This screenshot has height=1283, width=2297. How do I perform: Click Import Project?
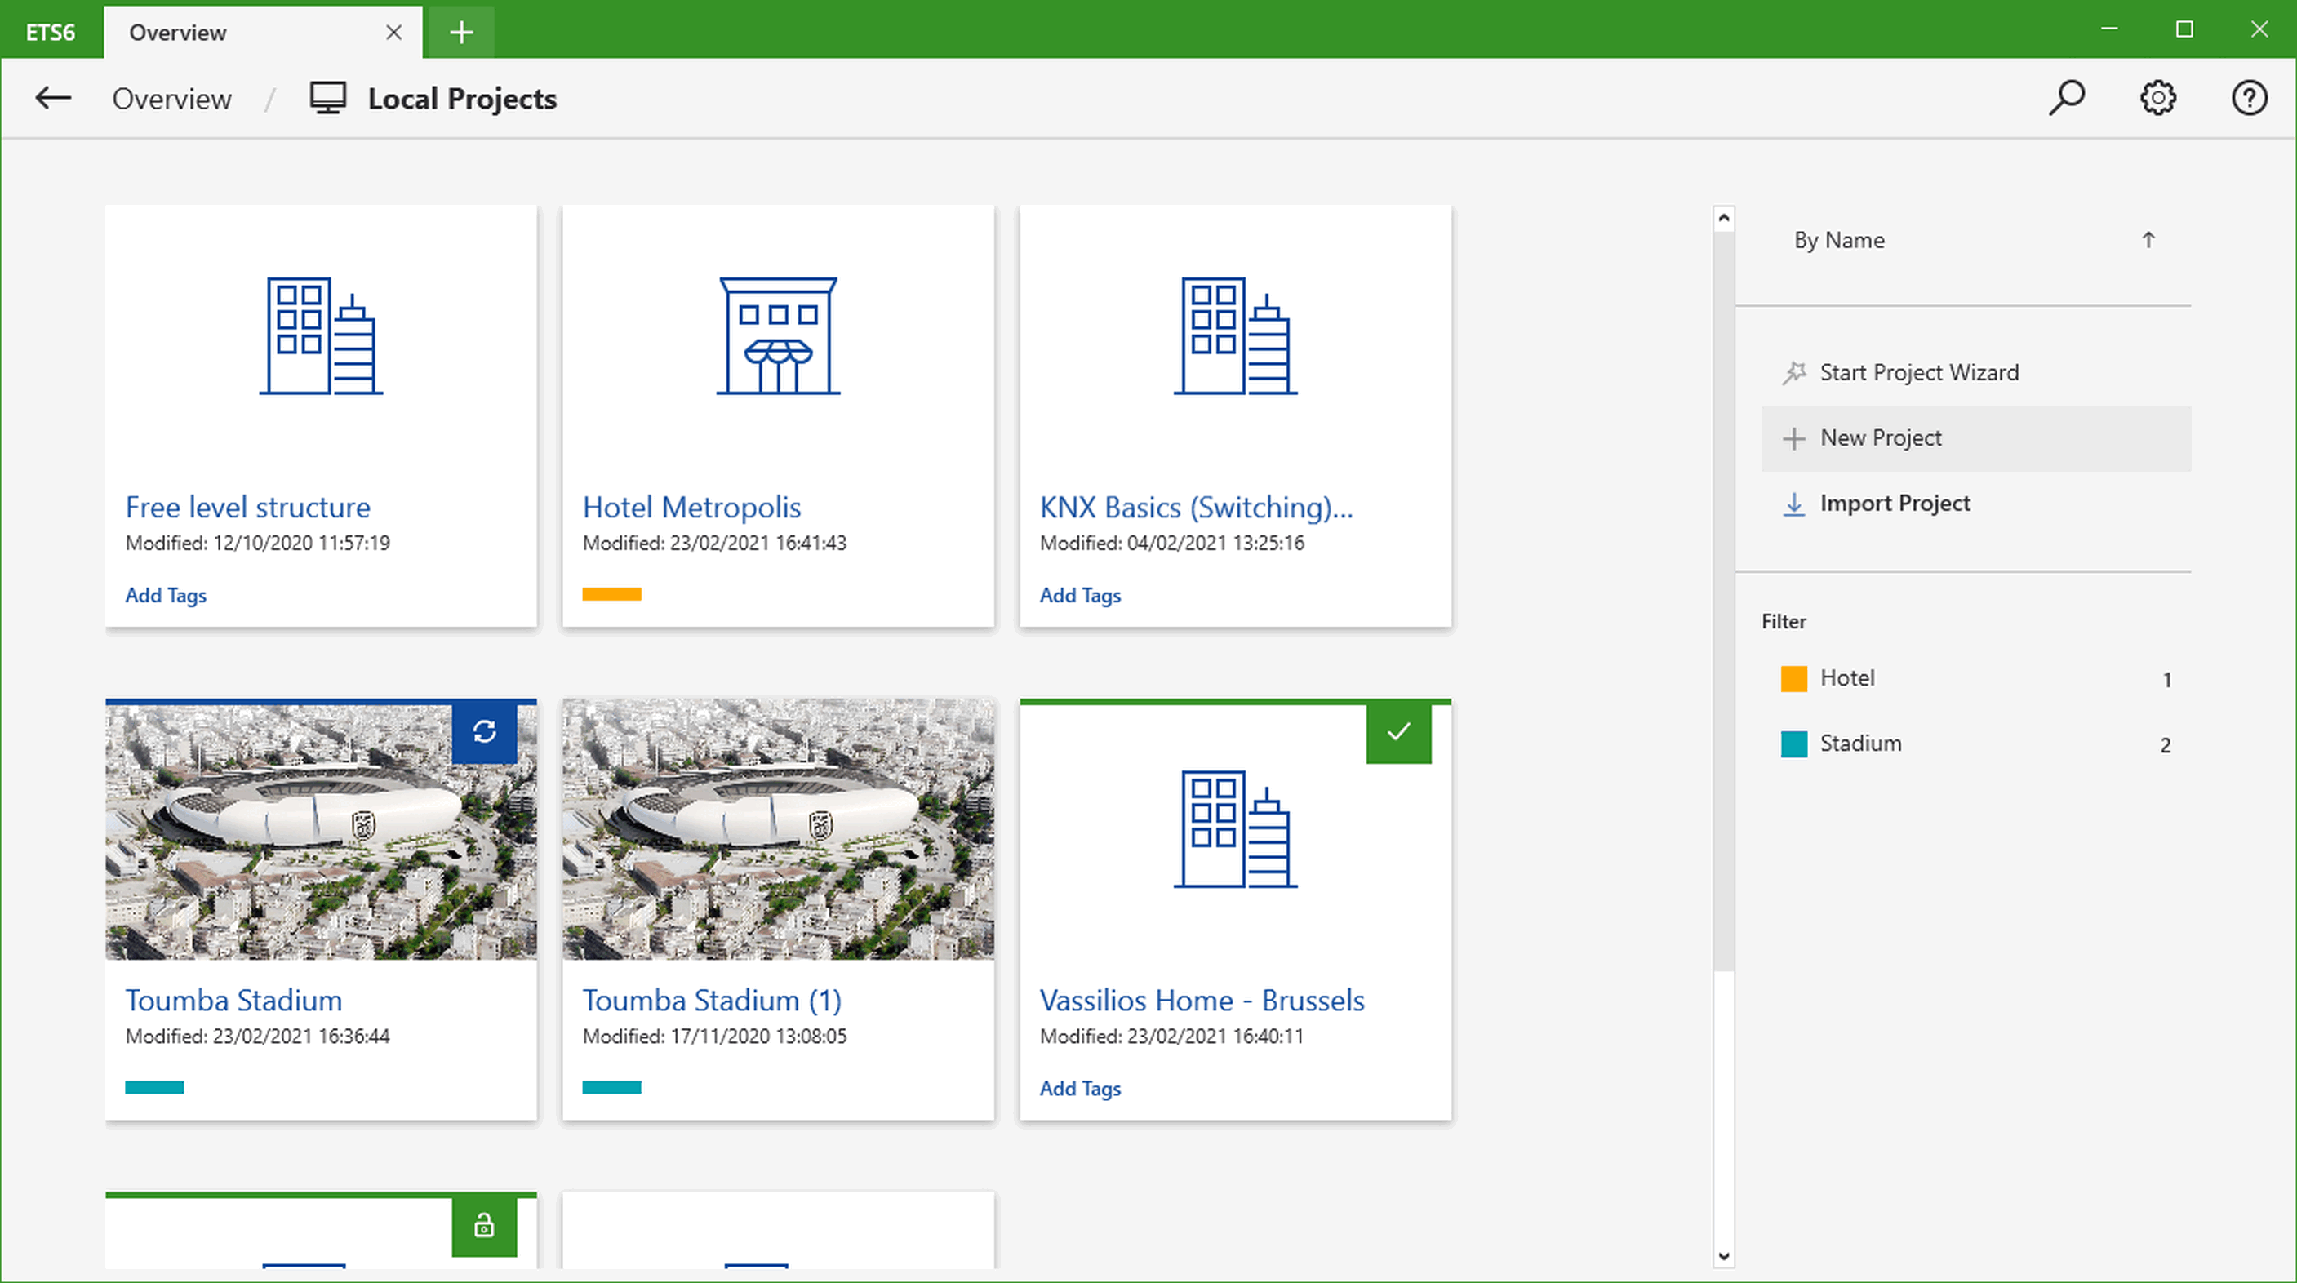click(1975, 504)
